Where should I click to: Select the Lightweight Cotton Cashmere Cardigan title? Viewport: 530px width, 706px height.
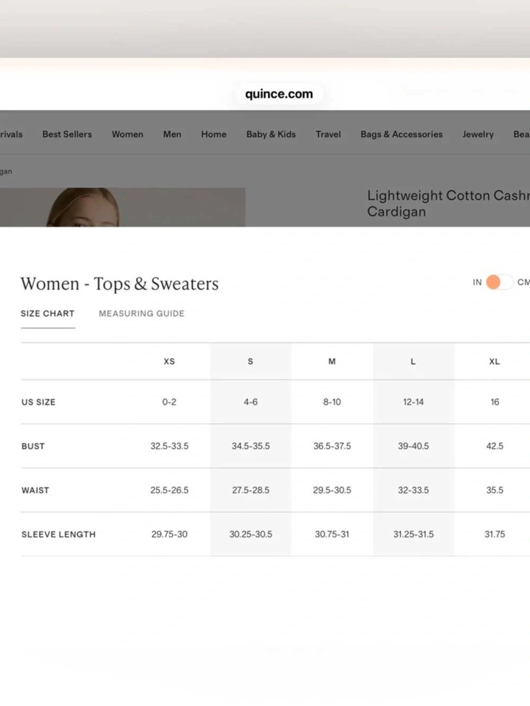tap(448, 203)
